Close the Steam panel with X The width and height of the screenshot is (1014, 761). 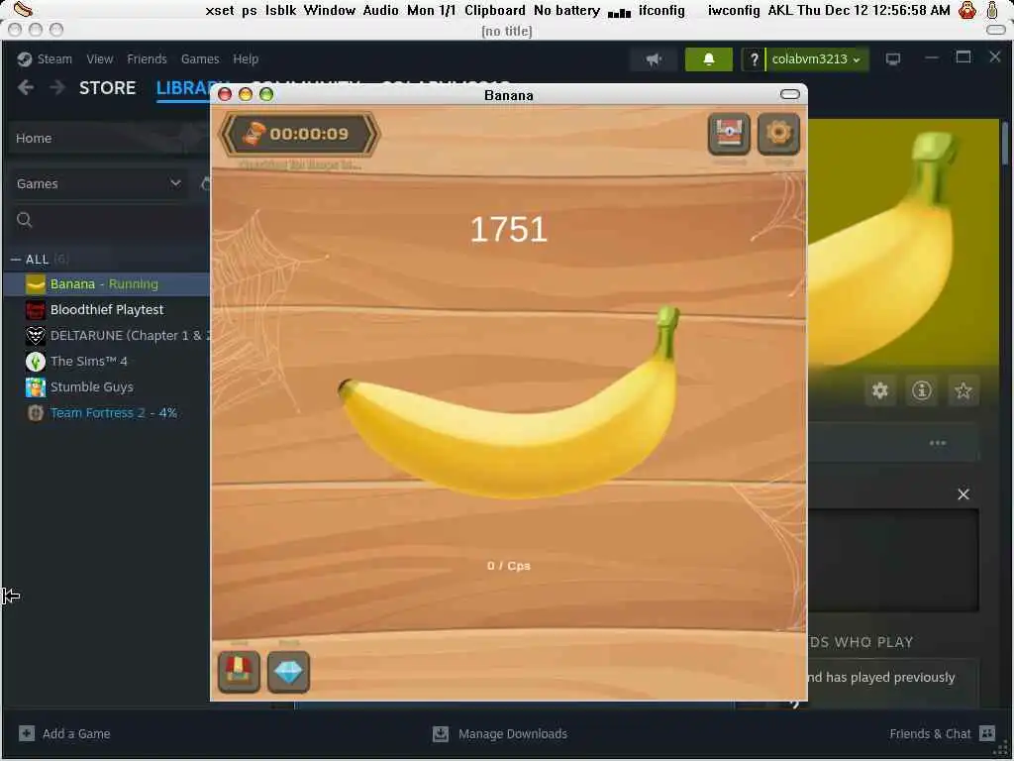click(963, 494)
